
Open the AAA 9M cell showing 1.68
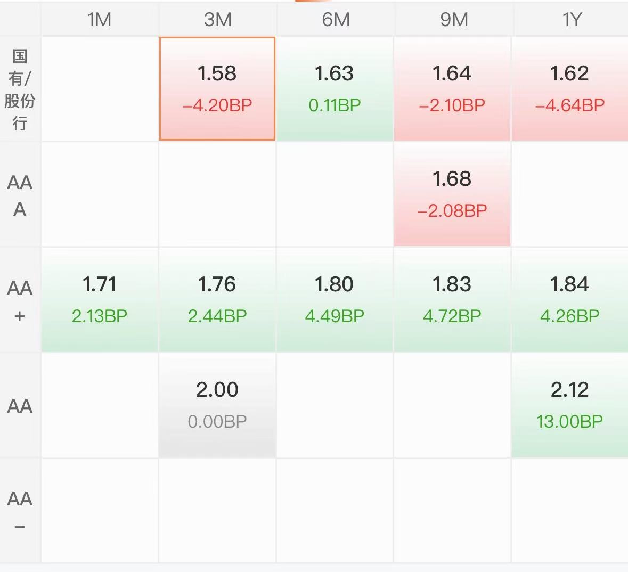452,194
